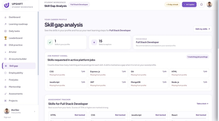
Task: Select the Git skill card
Action: pos(149,73)
